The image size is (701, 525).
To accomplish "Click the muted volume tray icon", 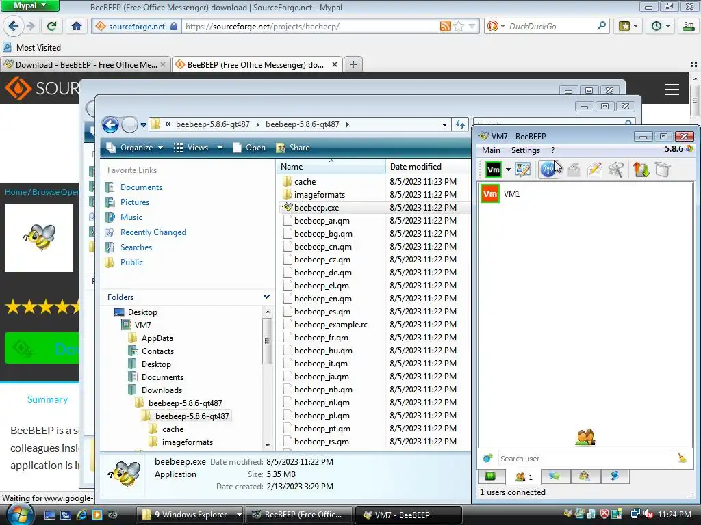I will (648, 514).
